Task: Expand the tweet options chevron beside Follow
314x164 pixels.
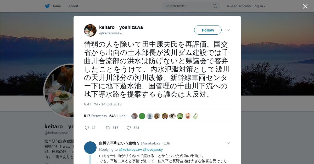Action: tap(228, 30)
